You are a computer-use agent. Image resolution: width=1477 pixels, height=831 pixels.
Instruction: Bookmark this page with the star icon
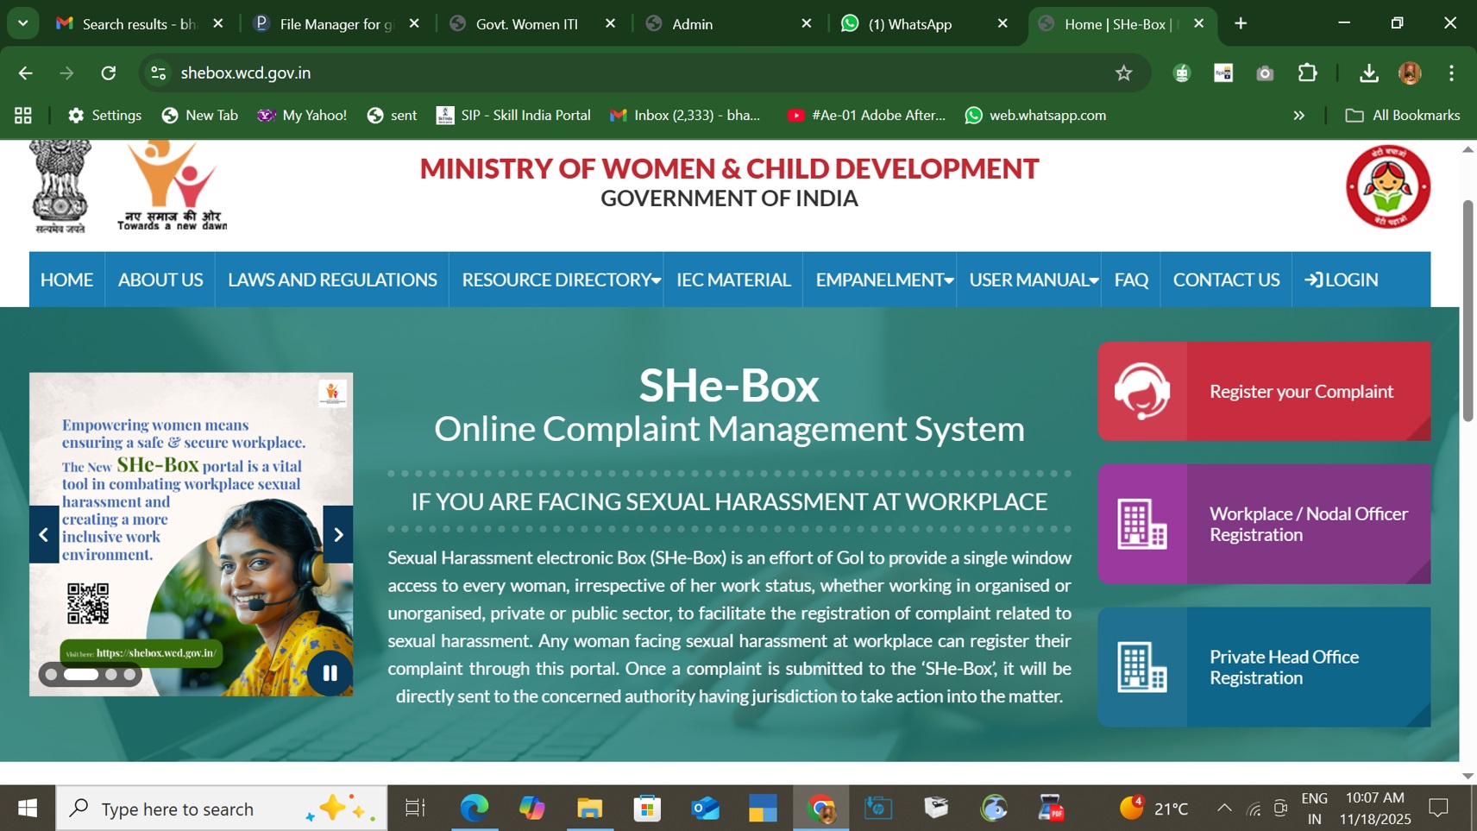(x=1123, y=73)
